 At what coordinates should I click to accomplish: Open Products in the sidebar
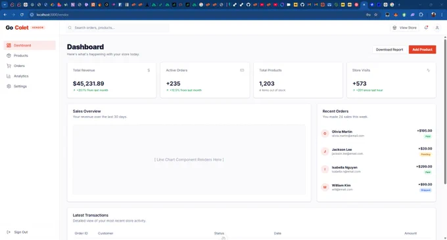point(30,56)
